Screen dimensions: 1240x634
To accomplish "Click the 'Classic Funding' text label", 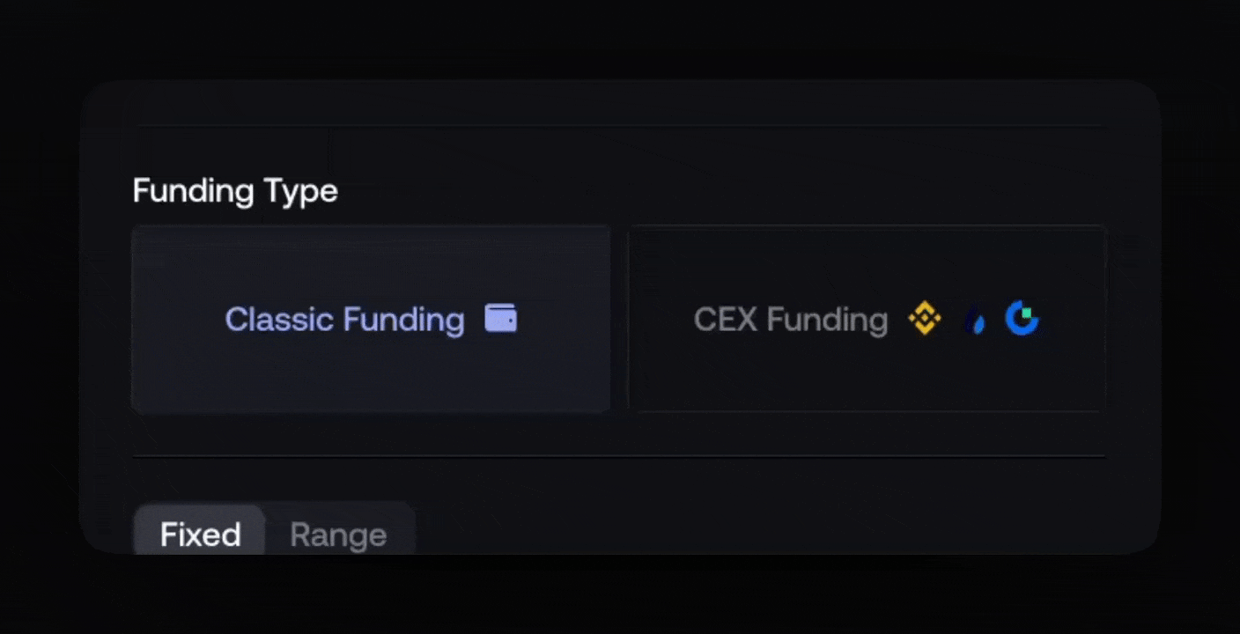I will (344, 319).
